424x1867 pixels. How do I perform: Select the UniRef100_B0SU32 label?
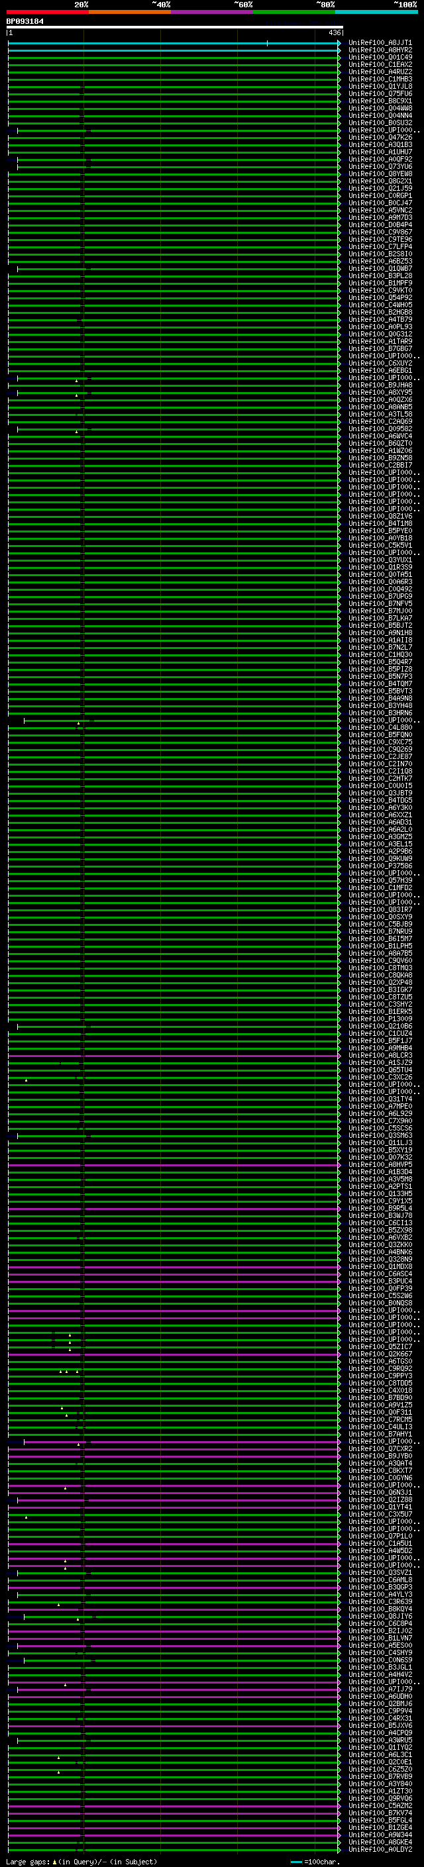click(x=380, y=123)
